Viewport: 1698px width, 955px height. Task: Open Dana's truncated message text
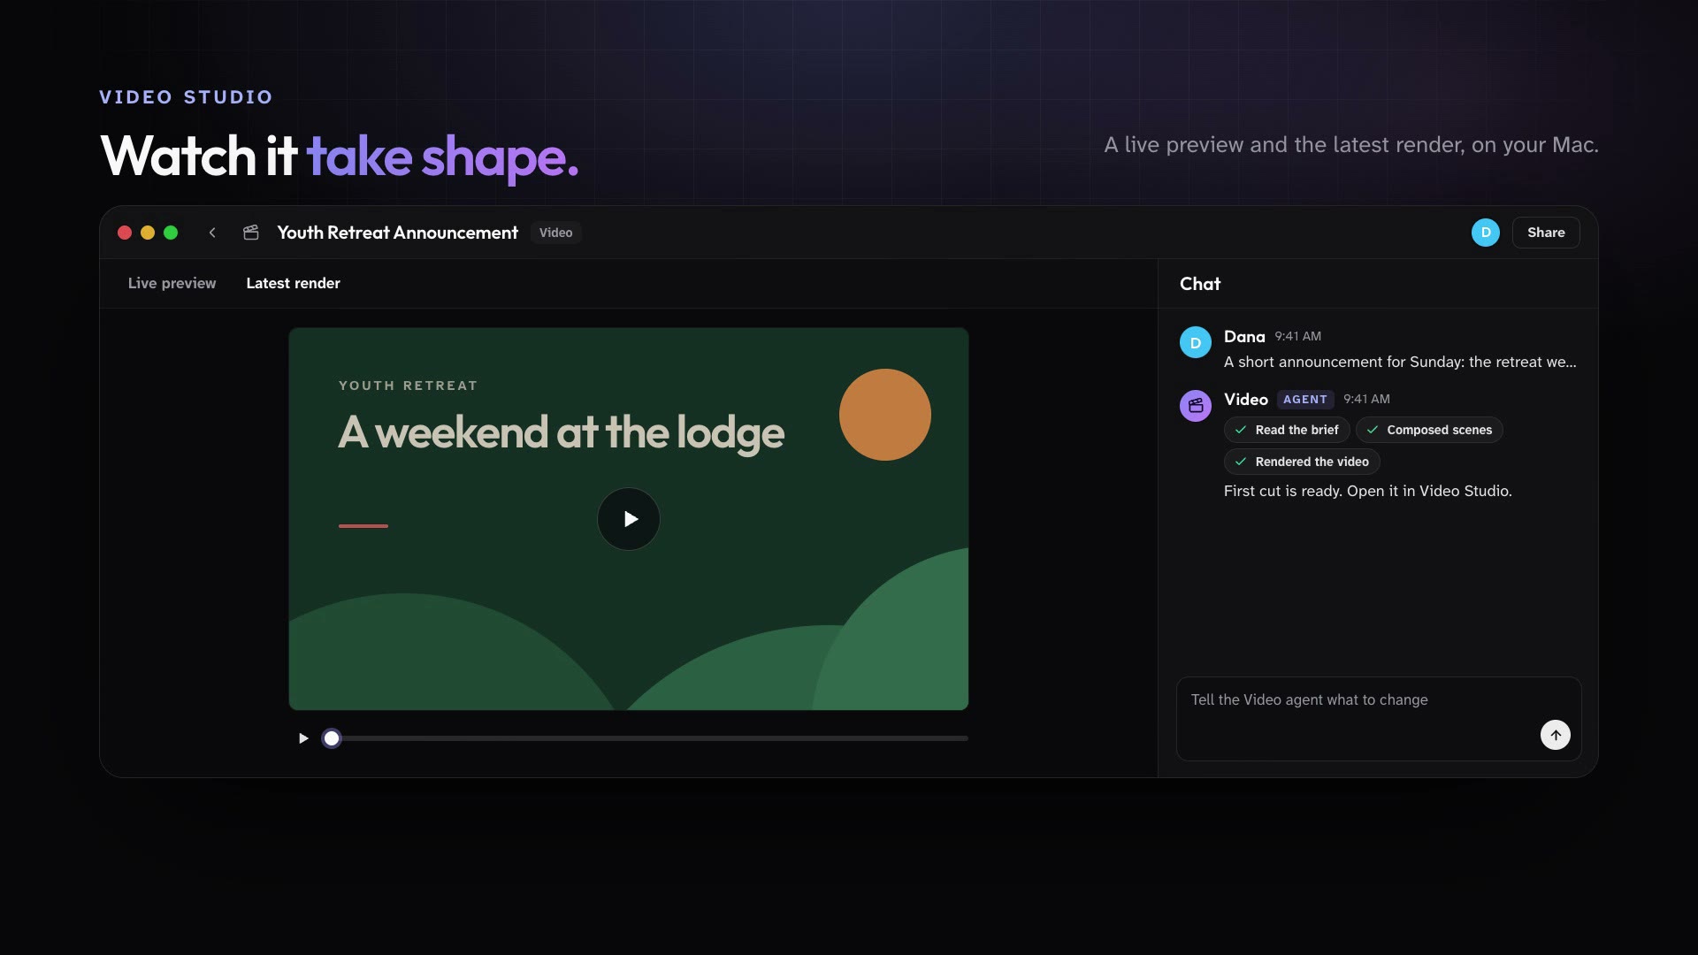1400,362
